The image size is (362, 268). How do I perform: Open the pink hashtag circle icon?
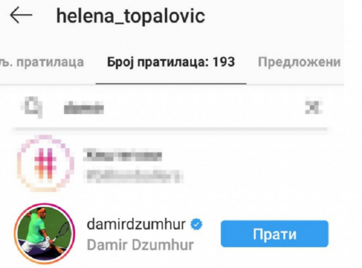[x=46, y=163]
